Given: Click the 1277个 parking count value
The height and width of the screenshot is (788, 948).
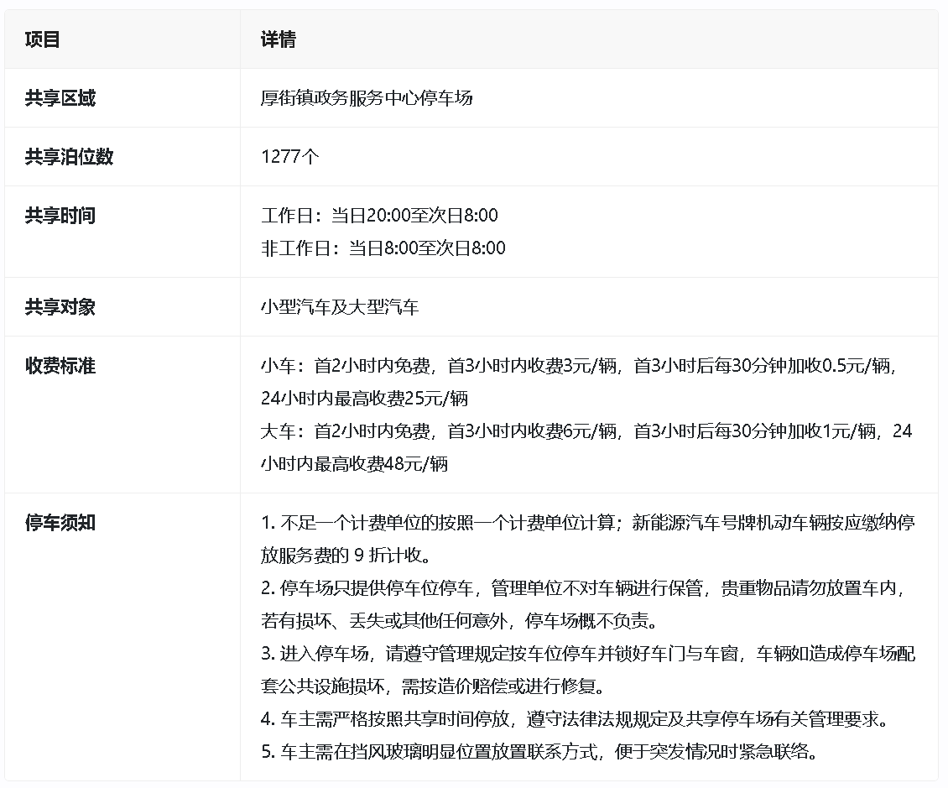Looking at the screenshot, I should [x=290, y=157].
